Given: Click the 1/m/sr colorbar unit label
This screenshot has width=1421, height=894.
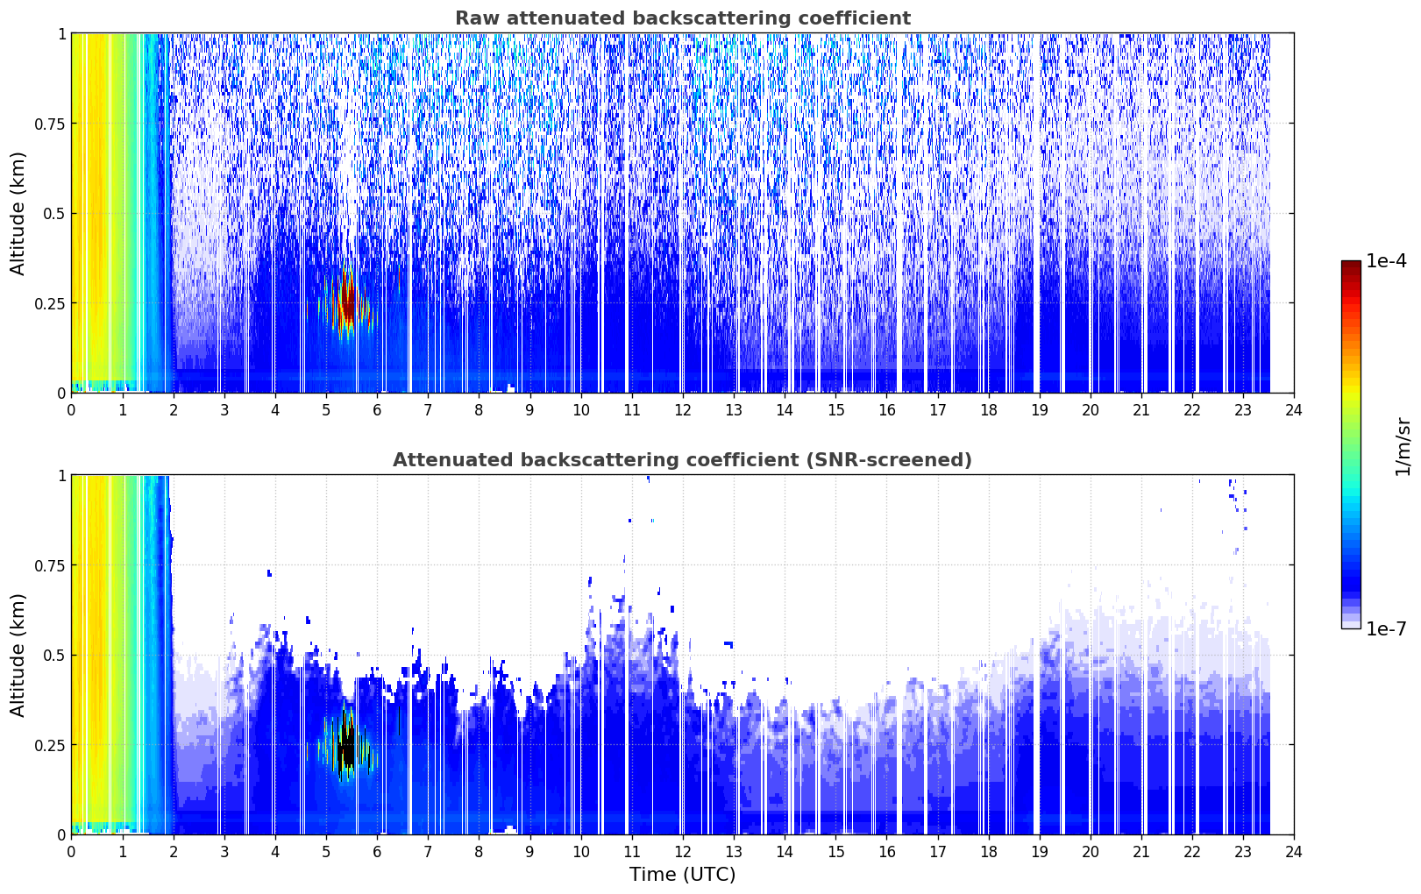Looking at the screenshot, I should [x=1403, y=446].
